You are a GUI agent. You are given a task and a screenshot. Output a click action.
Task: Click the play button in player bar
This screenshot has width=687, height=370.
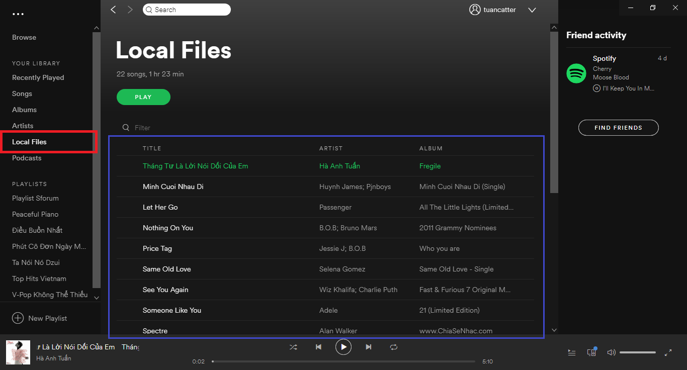pyautogui.click(x=343, y=347)
